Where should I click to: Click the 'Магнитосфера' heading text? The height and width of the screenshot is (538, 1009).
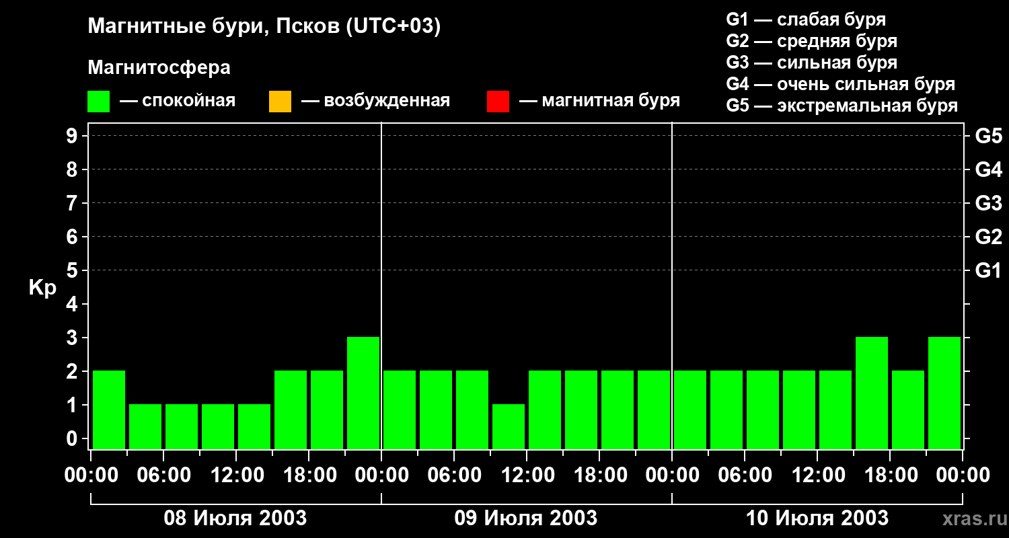(159, 68)
